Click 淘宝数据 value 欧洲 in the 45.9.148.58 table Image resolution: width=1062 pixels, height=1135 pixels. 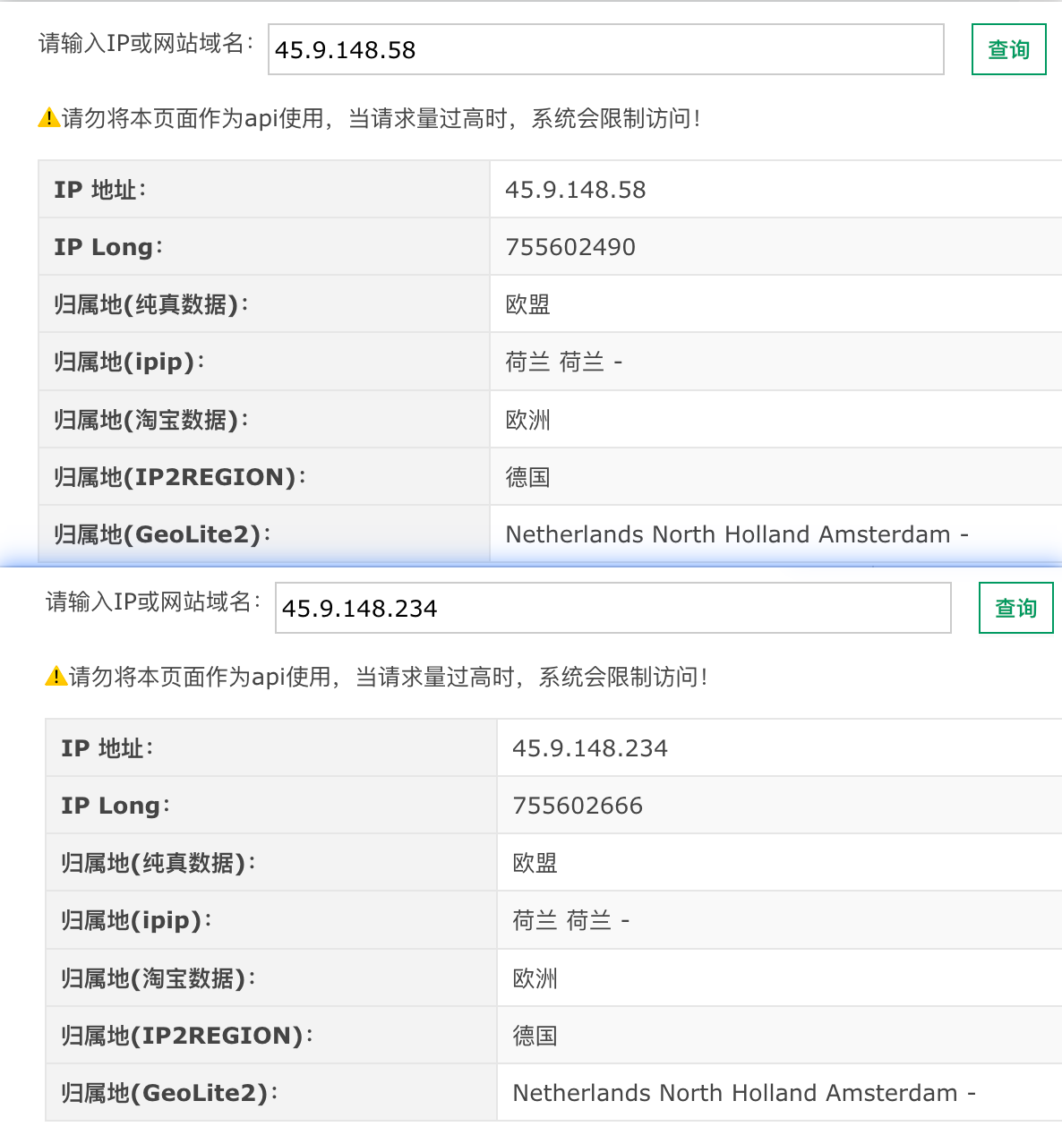(527, 420)
